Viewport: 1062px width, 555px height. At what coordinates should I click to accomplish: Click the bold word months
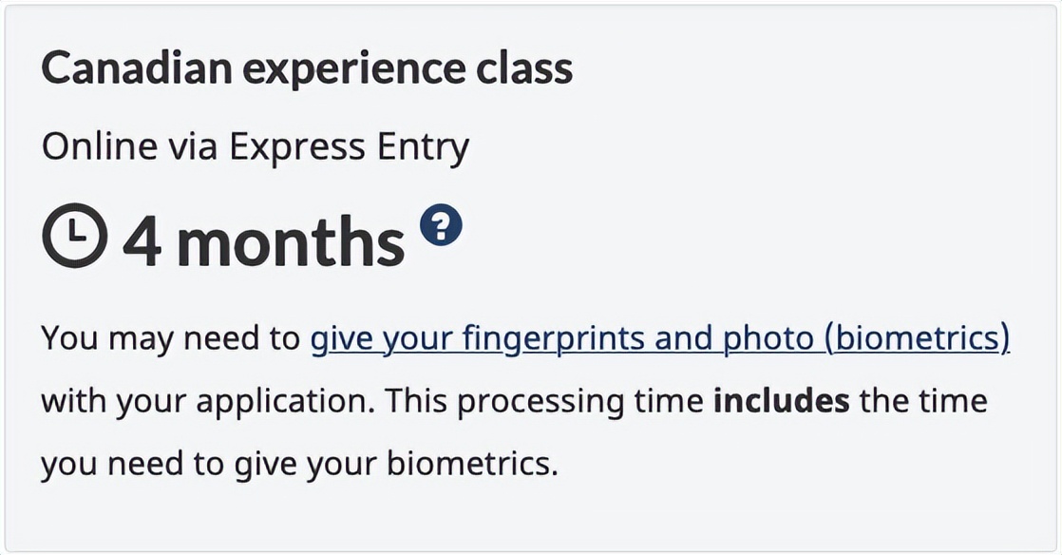pos(291,241)
